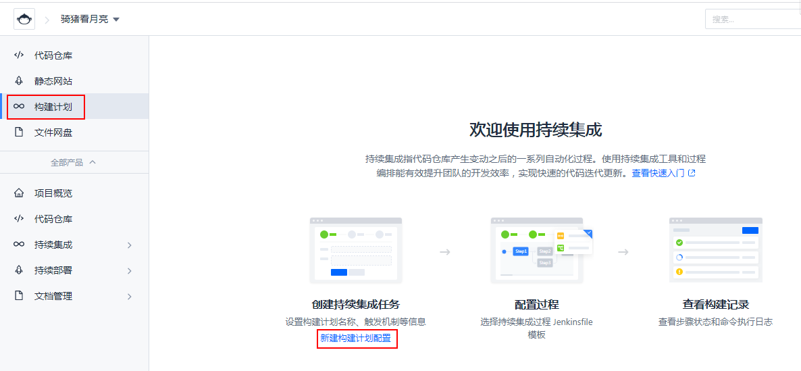
Task: Click the file icon beside 文件网盘
Action: (19, 132)
